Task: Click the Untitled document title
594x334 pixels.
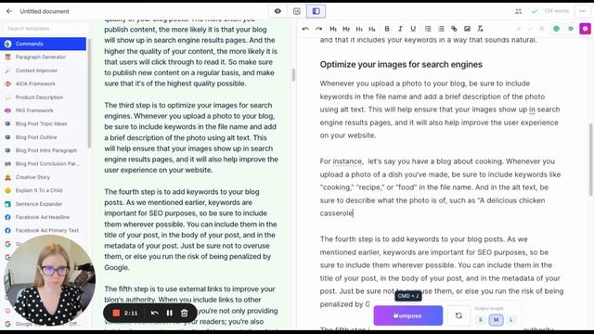Action: click(45, 11)
